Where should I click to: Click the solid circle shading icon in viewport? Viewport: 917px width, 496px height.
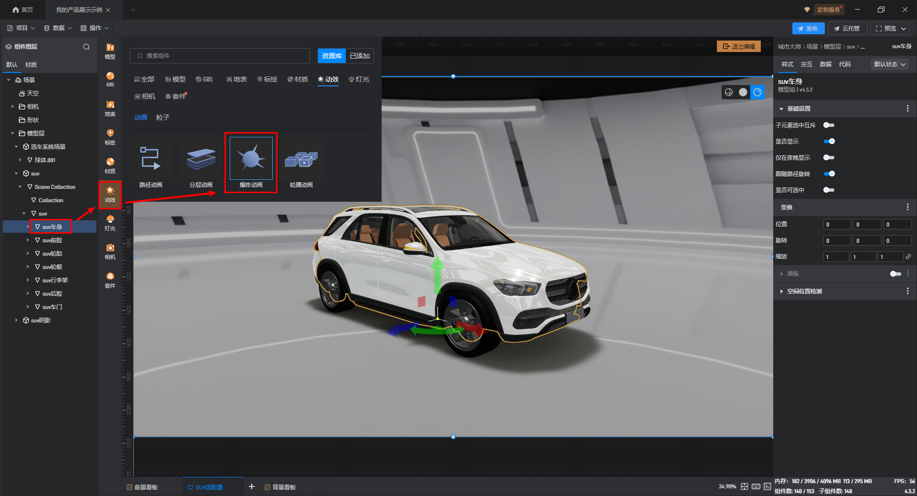(743, 92)
